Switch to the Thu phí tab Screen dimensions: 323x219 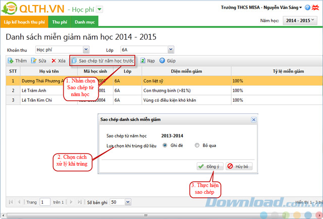click(59, 22)
